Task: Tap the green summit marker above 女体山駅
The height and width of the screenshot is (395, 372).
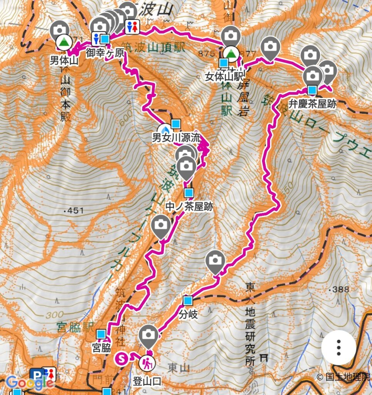Action: point(231,54)
